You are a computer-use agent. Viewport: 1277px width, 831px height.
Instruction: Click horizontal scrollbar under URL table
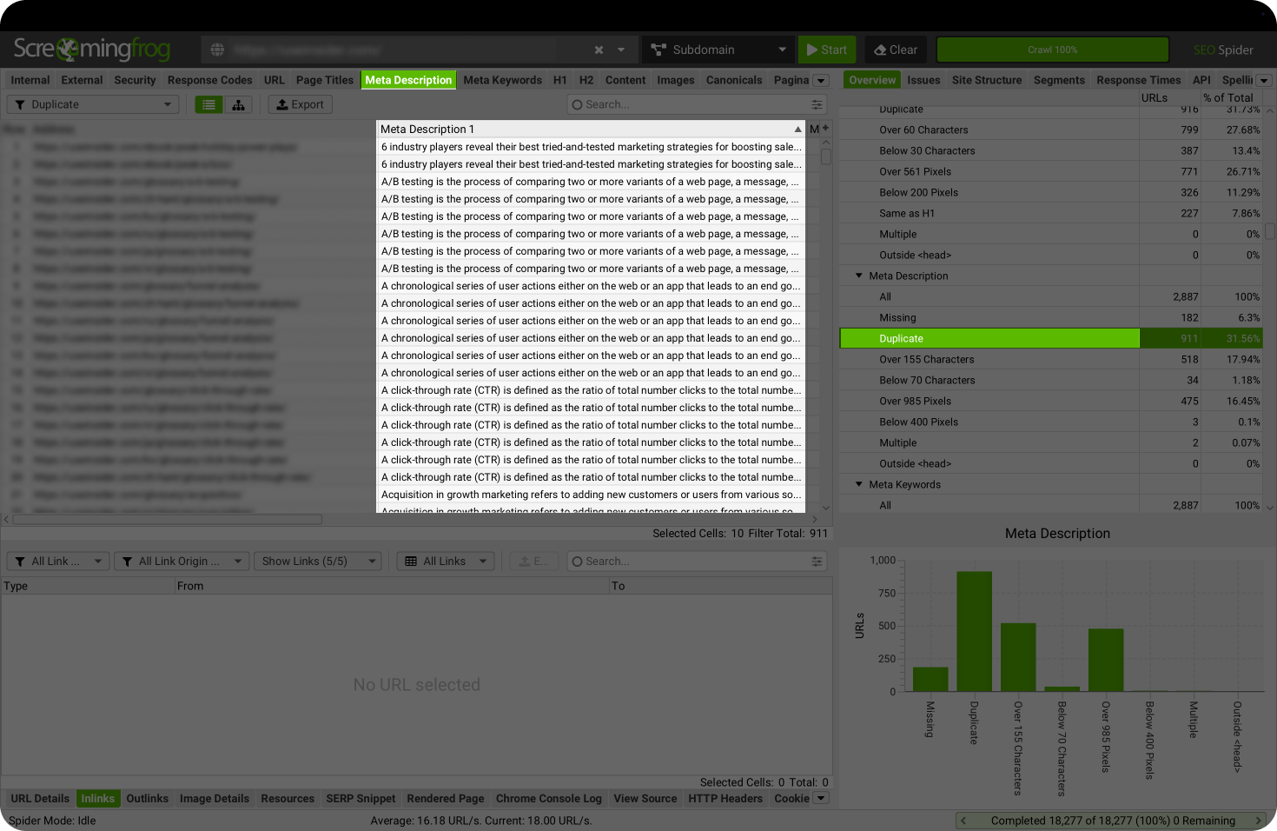[167, 520]
